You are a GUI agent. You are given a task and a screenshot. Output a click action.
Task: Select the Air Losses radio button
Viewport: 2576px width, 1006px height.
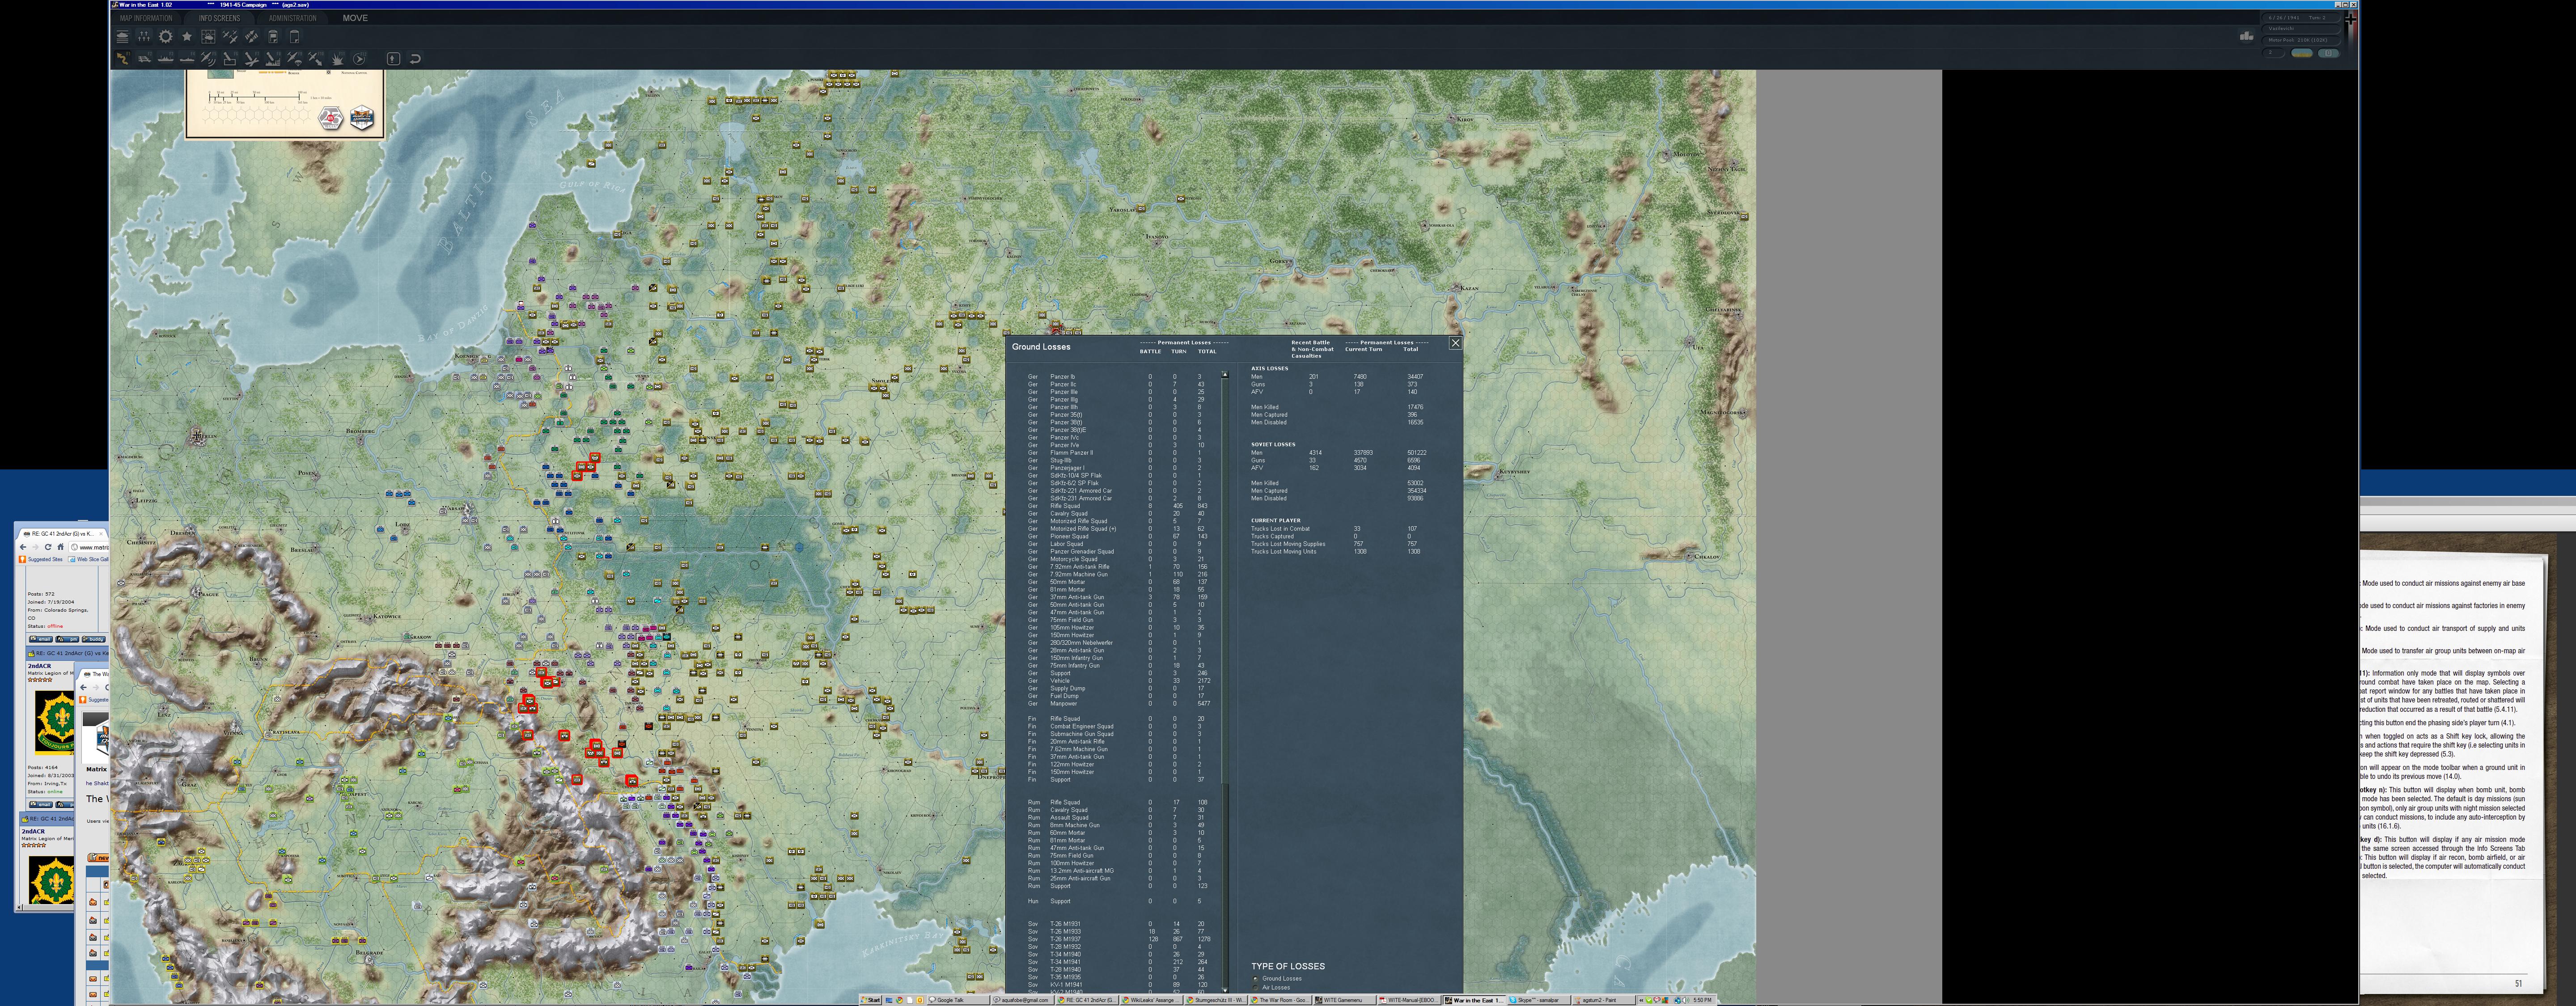[x=1255, y=988]
